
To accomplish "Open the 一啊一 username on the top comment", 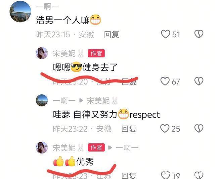I will [47, 7].
